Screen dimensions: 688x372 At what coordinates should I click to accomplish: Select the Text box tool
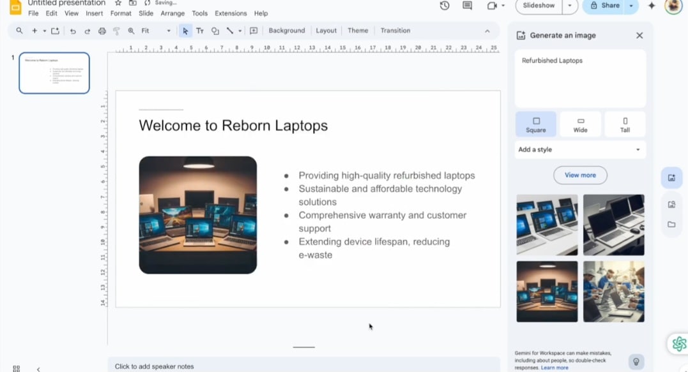[x=200, y=31]
